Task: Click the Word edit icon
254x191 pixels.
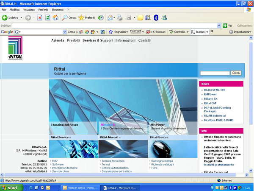Action: [x=129, y=17]
